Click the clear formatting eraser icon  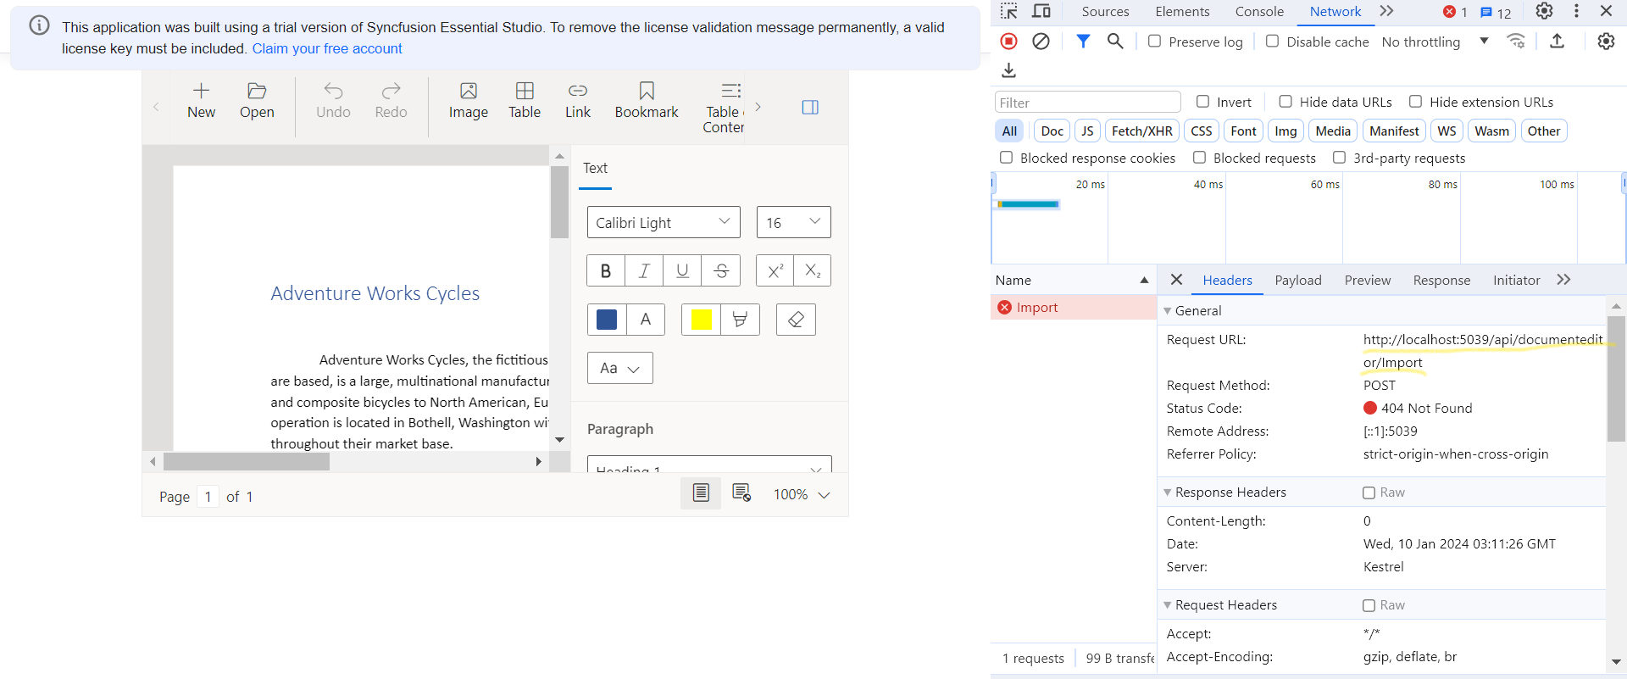pyautogui.click(x=796, y=320)
